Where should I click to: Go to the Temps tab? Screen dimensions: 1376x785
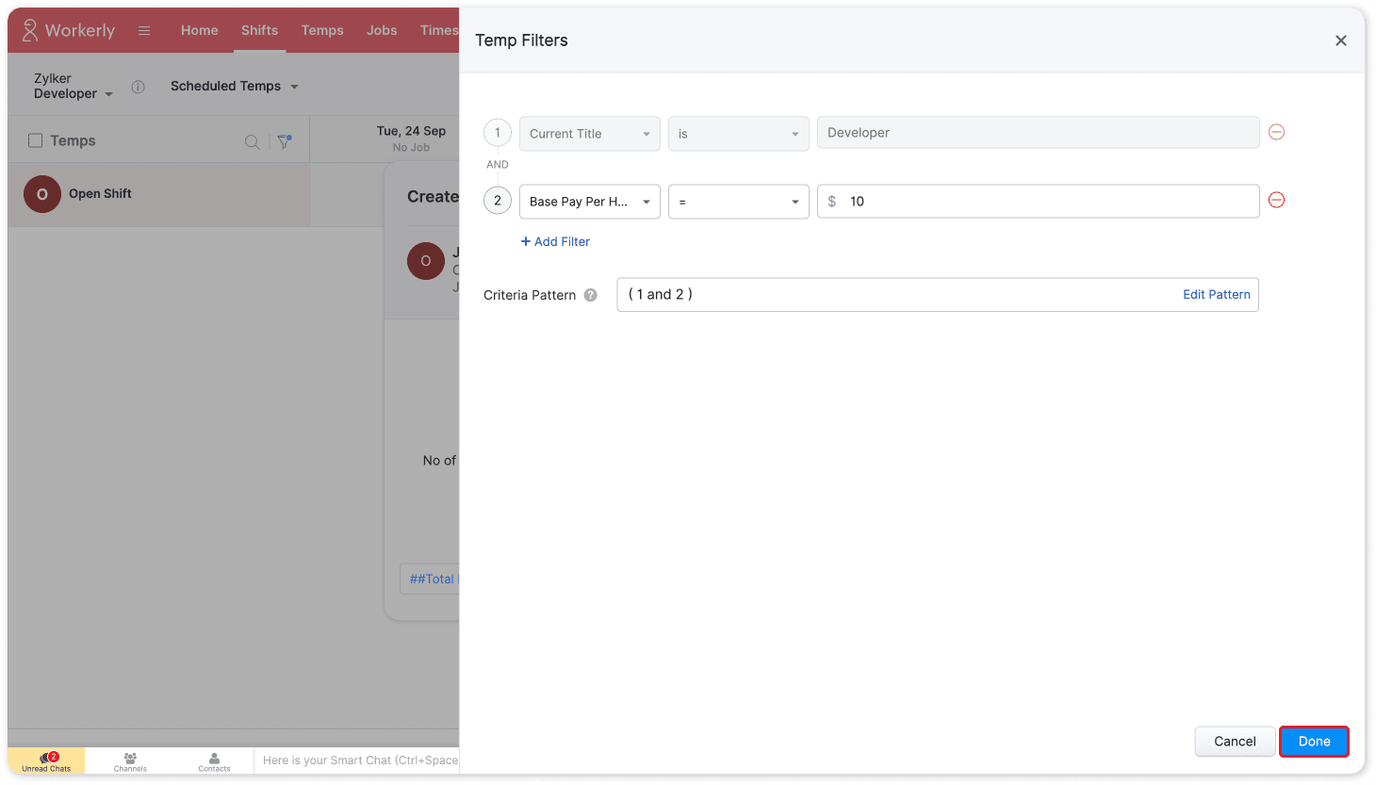(322, 30)
